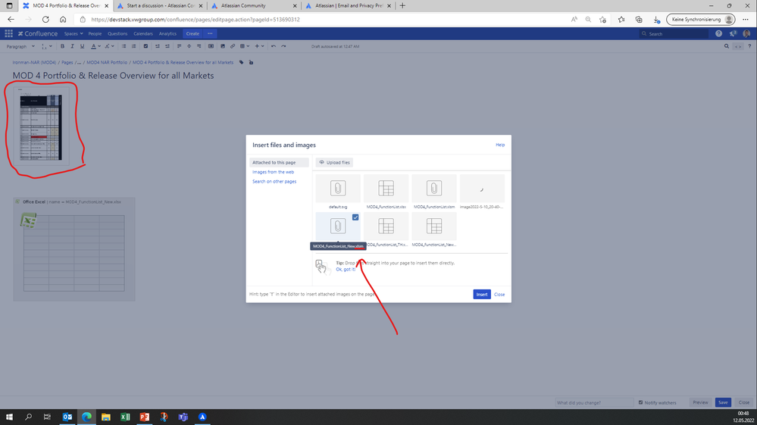Open the Analytics menu item
Image resolution: width=757 pixels, height=425 pixels.
click(x=167, y=34)
